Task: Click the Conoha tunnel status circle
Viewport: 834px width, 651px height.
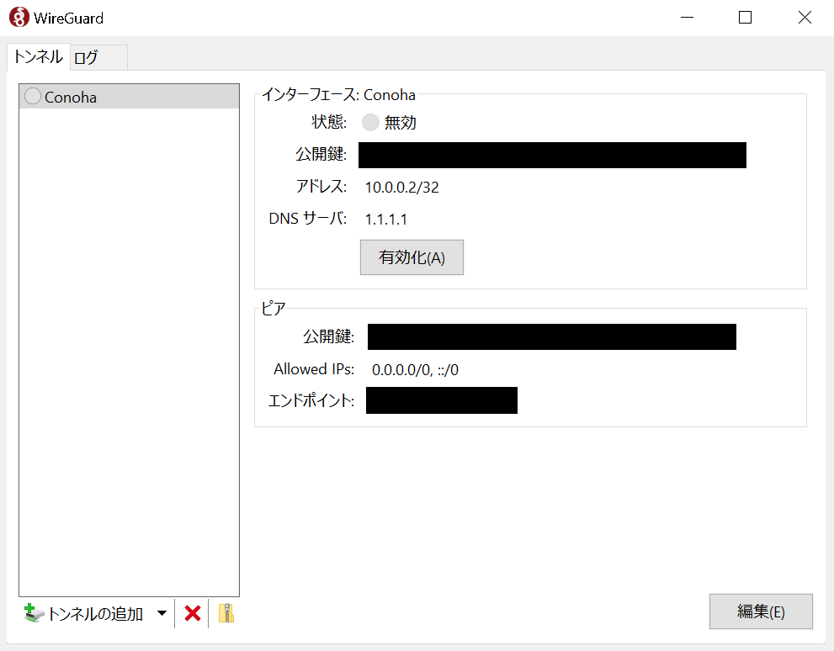Action: (x=33, y=96)
